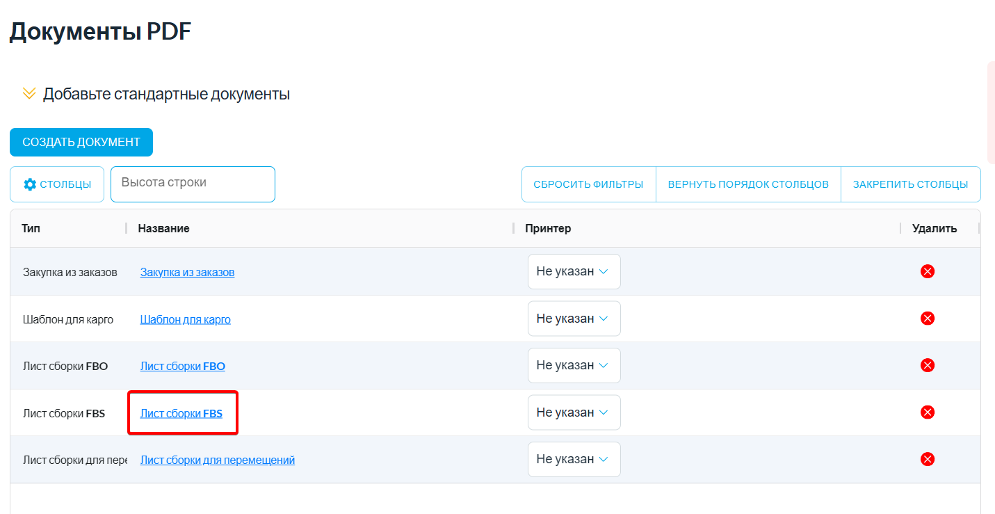Remove the Лист сборки FBO document
Viewport: 995px width, 514px height.
927,365
